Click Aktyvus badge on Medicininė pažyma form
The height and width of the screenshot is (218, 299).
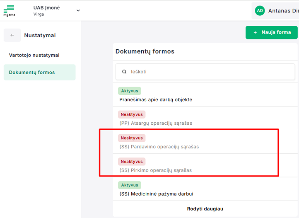point(129,185)
